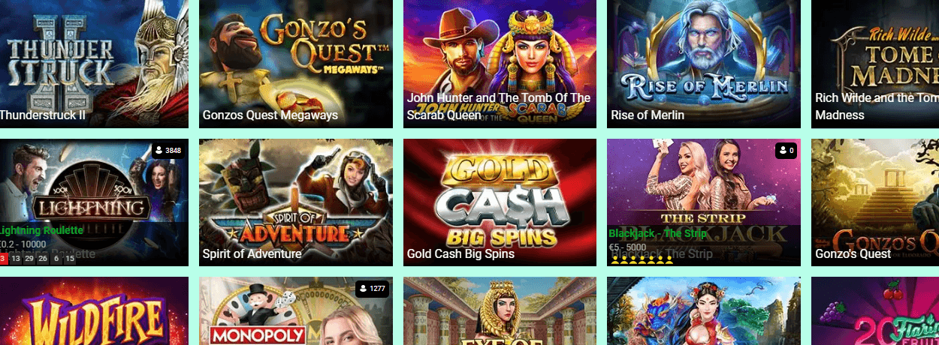Launch Gonzos Quest Megaways slot
The height and width of the screenshot is (345, 939).
point(296,64)
